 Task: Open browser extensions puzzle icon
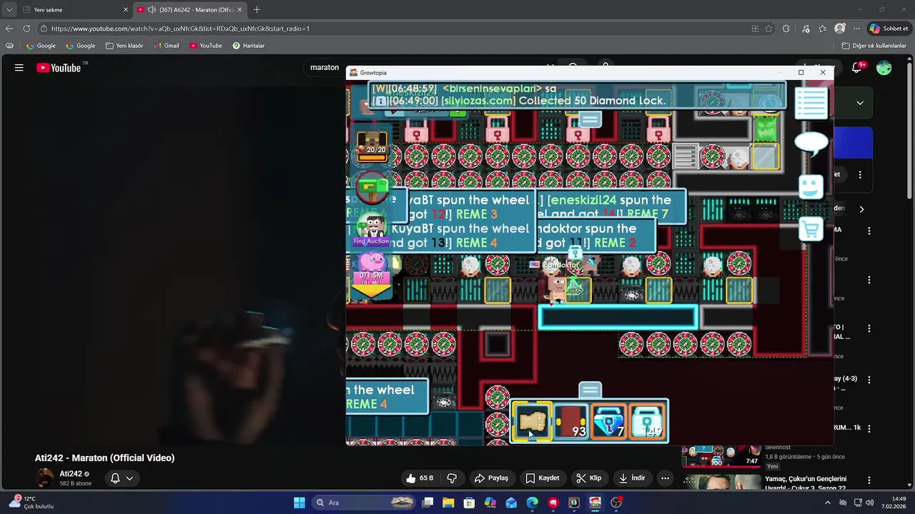(x=786, y=29)
